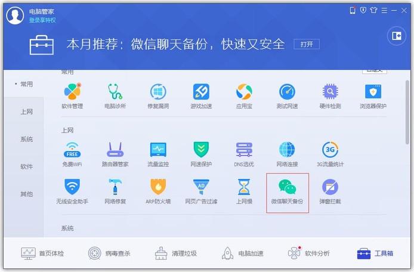Open the 路由器管家 router manager
414x272 pixels.
click(x=115, y=154)
